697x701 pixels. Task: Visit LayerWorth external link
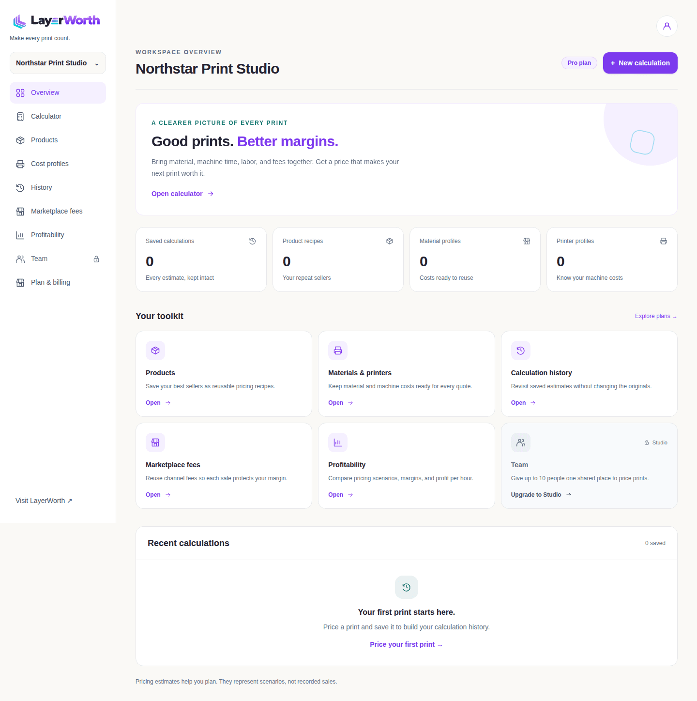coord(44,501)
